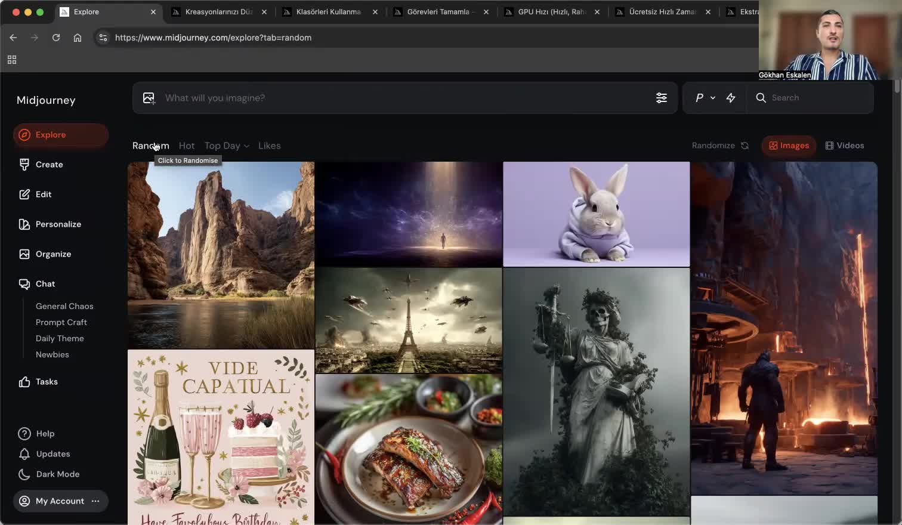Open the three-dot menu beside My Account
Image resolution: width=902 pixels, height=525 pixels.
[x=95, y=501]
